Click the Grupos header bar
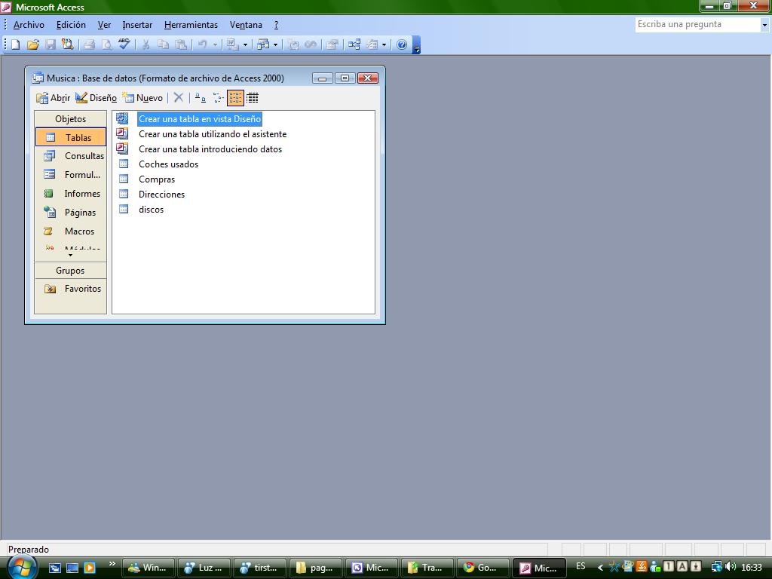Screen dimensions: 772x579 click(x=70, y=271)
